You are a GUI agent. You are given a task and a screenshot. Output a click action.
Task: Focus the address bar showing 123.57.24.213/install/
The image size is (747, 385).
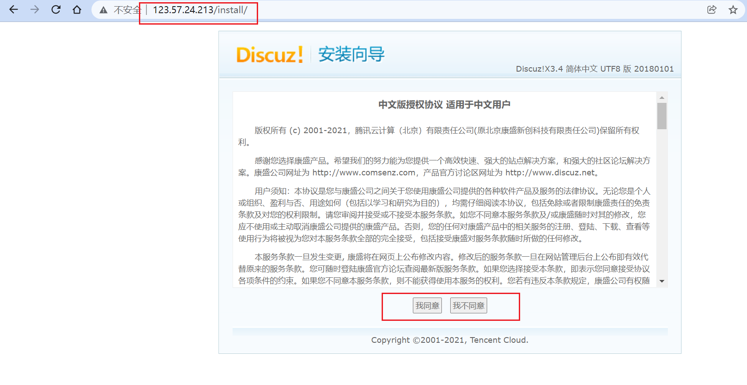click(x=200, y=10)
